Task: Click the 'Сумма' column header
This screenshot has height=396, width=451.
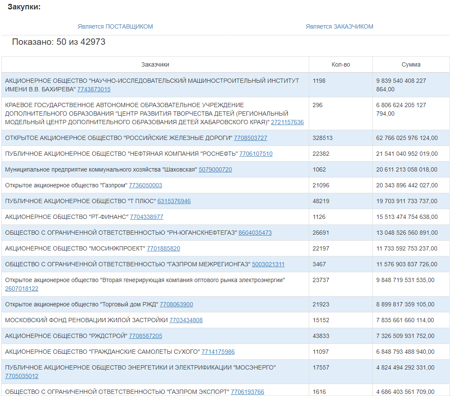Action: tap(411, 64)
